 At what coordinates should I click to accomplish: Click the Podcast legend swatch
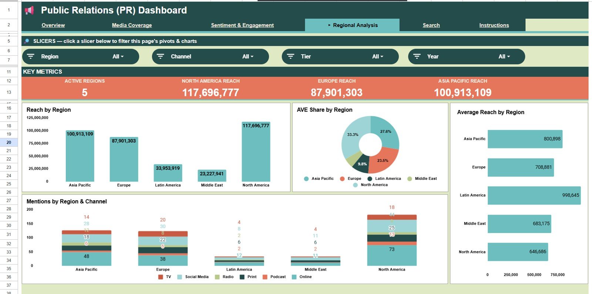click(x=265, y=277)
